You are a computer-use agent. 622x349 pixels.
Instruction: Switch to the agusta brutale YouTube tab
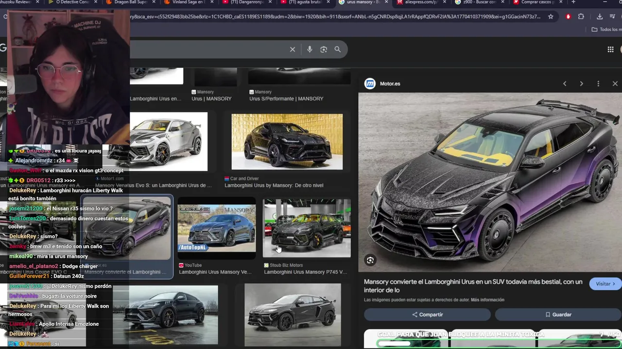pyautogui.click(x=305, y=2)
